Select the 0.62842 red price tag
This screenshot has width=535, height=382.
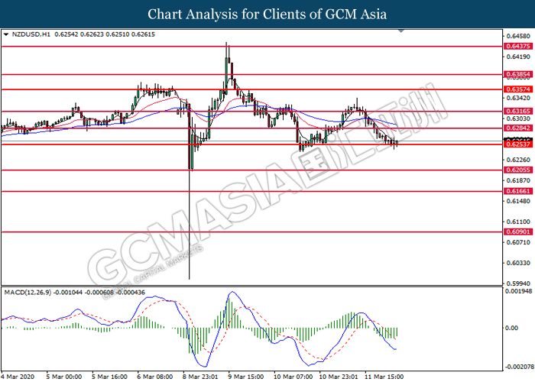(517, 129)
